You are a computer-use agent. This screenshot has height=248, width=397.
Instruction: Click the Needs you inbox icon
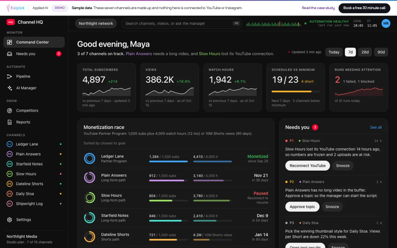tap(9, 54)
